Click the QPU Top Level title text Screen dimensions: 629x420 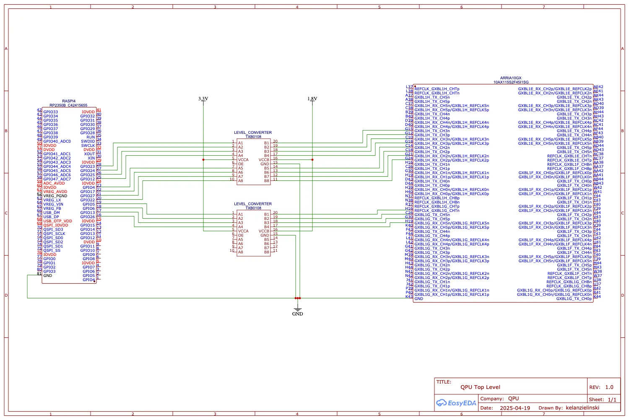[x=480, y=387]
